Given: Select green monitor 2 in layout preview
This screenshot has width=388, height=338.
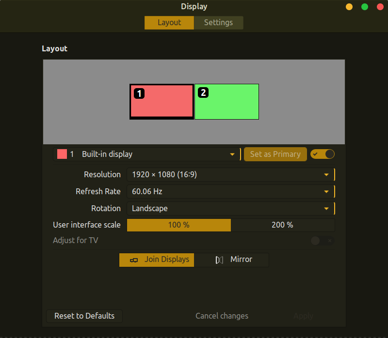Looking at the screenshot, I should [226, 102].
